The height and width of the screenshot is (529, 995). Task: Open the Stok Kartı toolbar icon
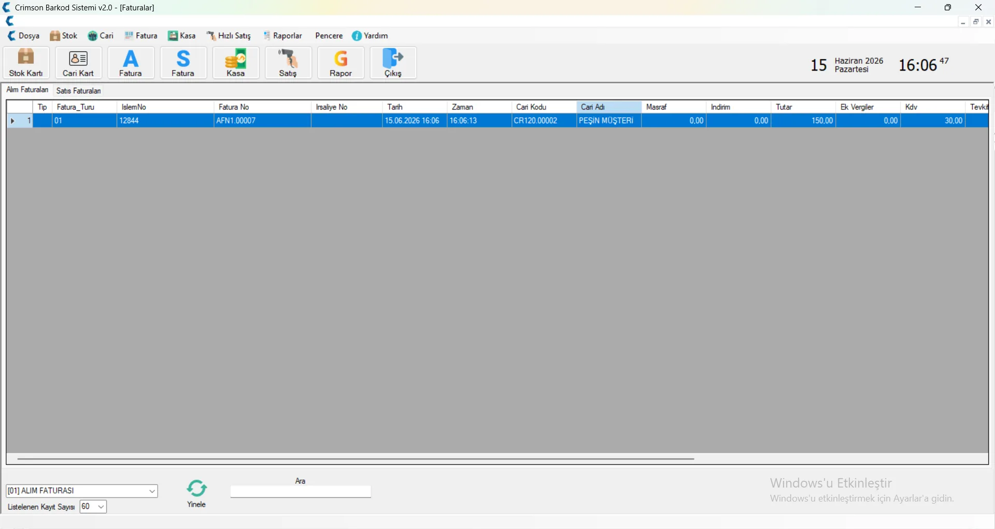pos(26,63)
